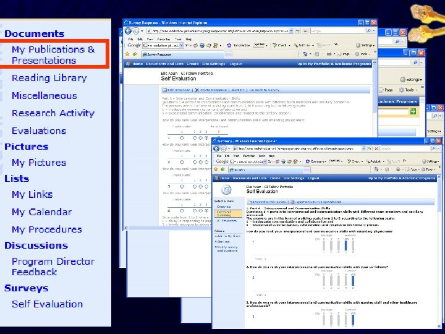
Task: Open the Research Activity link
Action: 53,113
